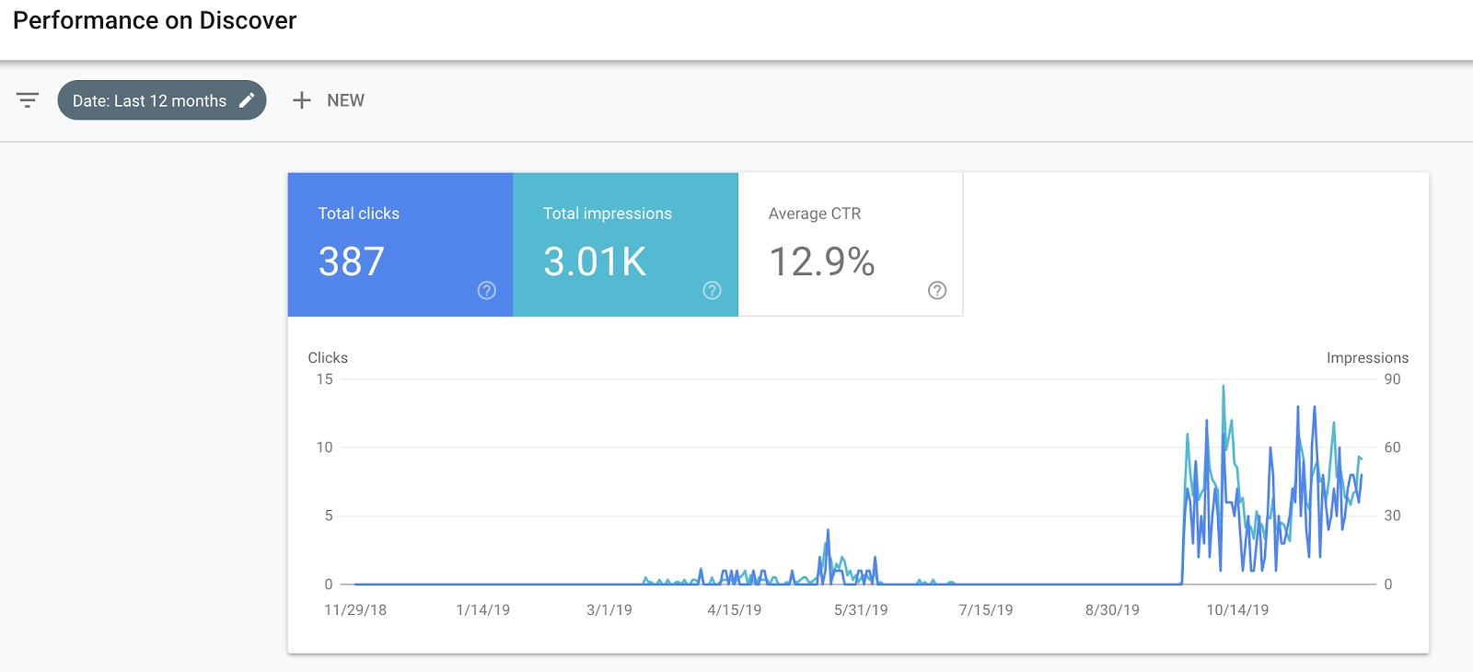Open help icon in Total clicks card

487,291
